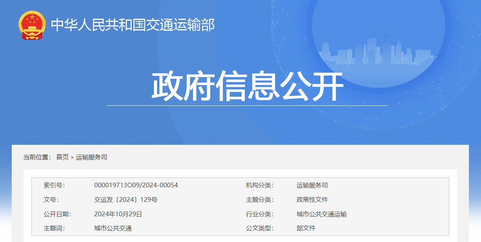Go to 首页 in the breadcrumb
Screen dimensions: 481x242
(63, 157)
